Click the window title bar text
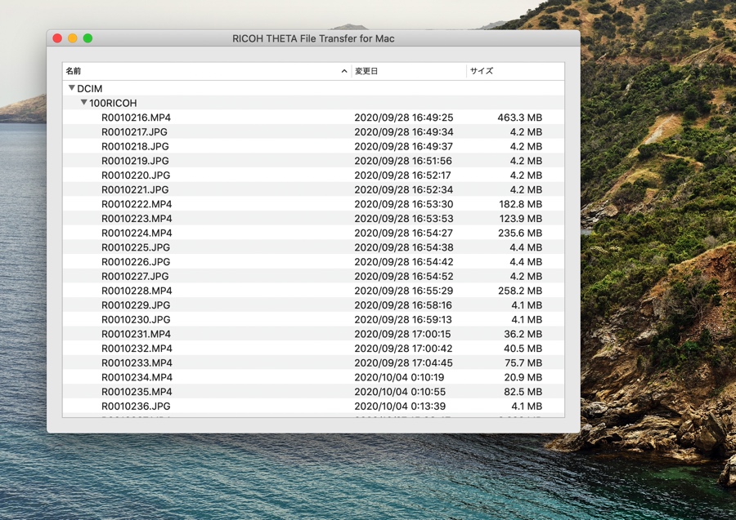 (x=313, y=38)
